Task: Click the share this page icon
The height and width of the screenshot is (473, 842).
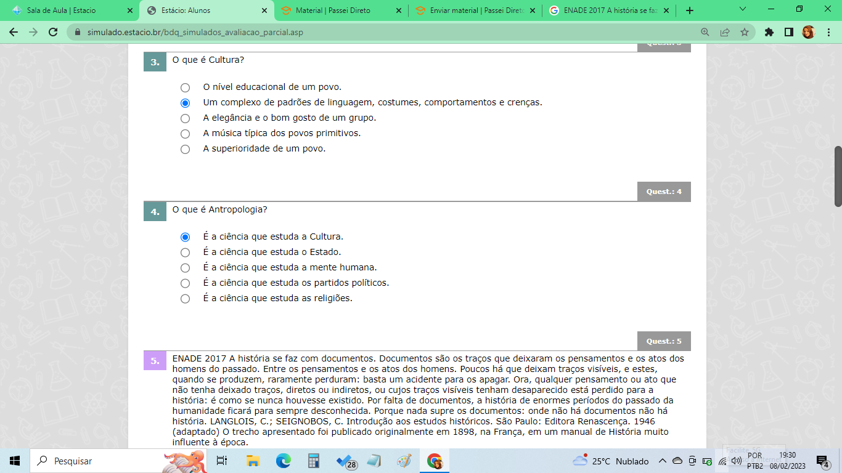Action: (x=725, y=33)
